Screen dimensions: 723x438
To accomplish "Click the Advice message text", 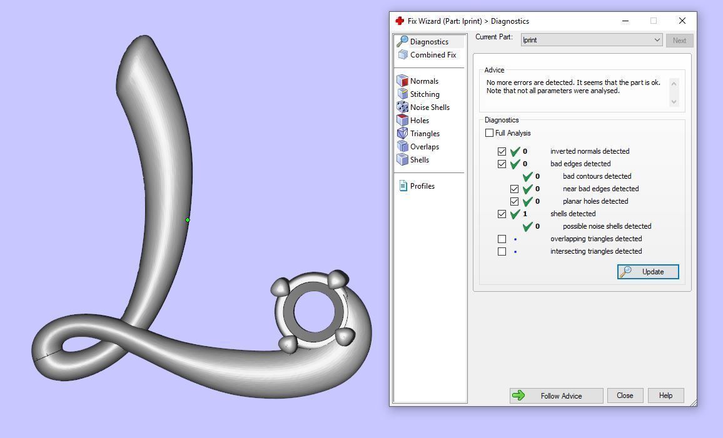I will click(x=573, y=87).
